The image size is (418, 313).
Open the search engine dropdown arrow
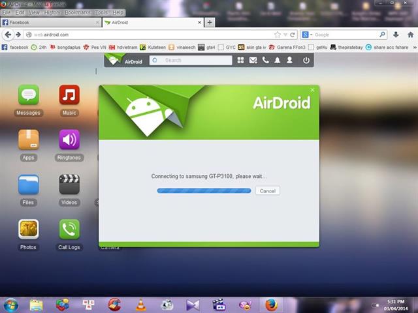311,35
